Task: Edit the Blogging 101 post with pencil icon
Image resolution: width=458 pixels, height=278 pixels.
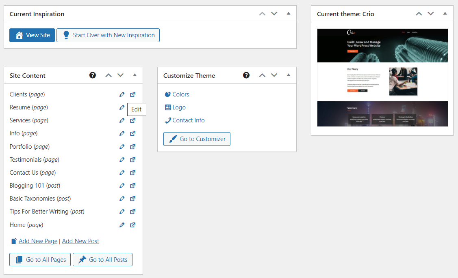Action: tap(122, 185)
